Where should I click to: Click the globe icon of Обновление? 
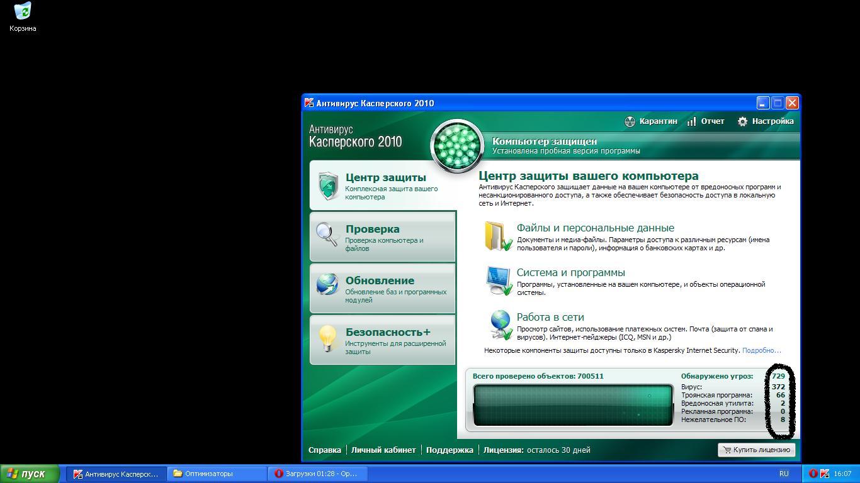pos(327,284)
